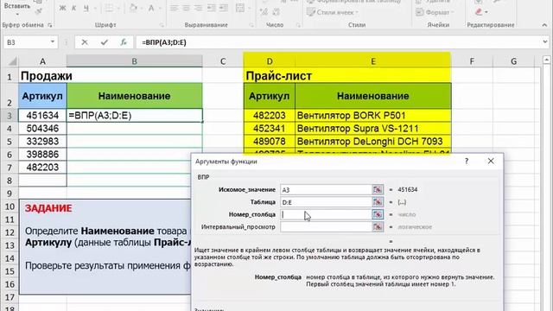
Task: Select column A header
Action: click(42, 61)
